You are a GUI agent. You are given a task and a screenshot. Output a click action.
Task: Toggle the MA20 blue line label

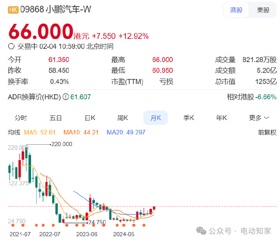tap(126, 132)
